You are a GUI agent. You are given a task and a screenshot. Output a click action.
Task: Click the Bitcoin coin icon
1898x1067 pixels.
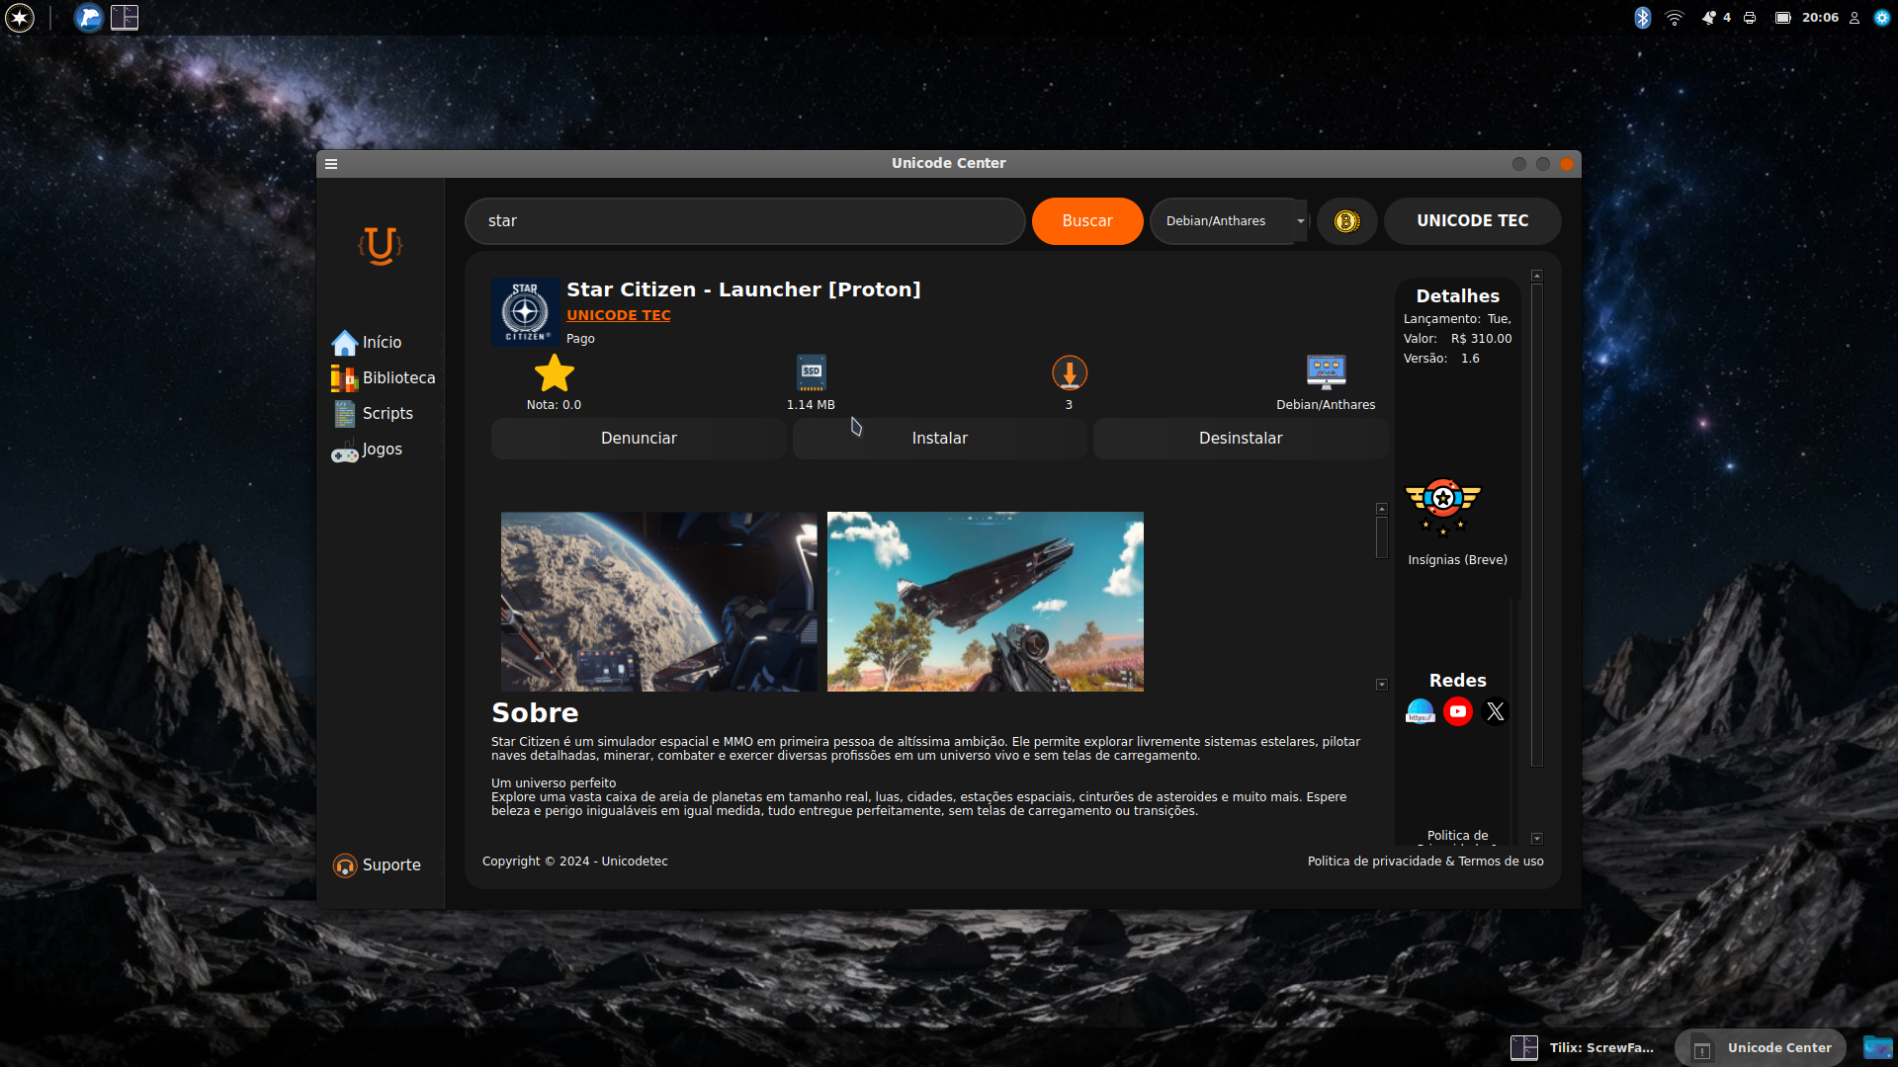1346,221
